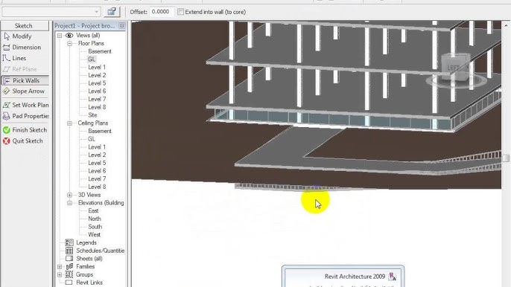Open the GL ceiling plan
The height and width of the screenshot is (287, 511).
coord(92,139)
